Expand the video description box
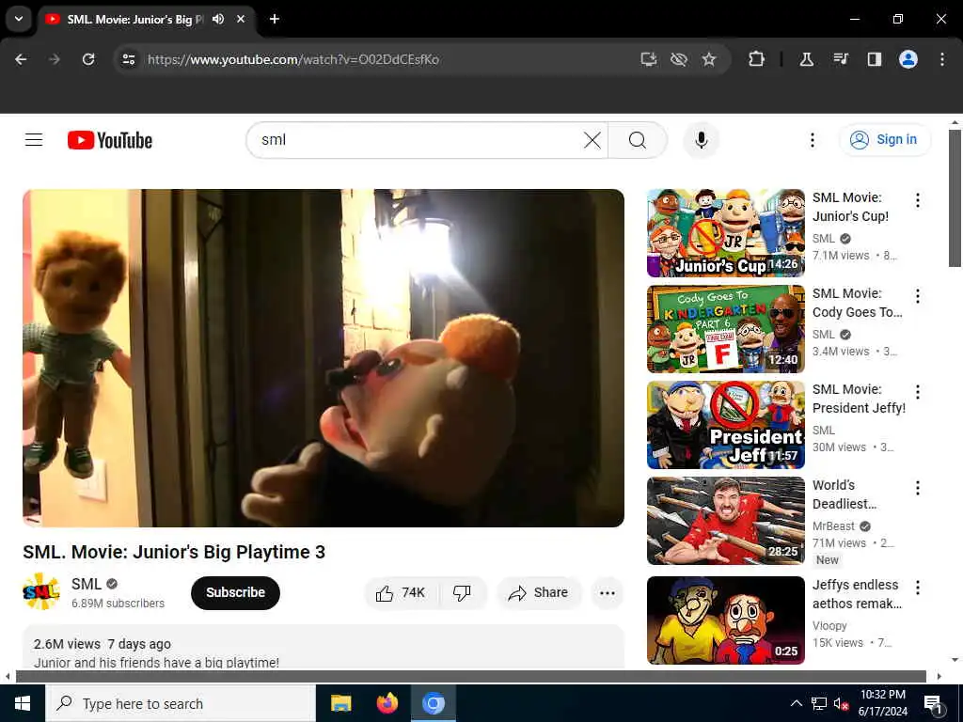The width and height of the screenshot is (963, 722). 324,648
